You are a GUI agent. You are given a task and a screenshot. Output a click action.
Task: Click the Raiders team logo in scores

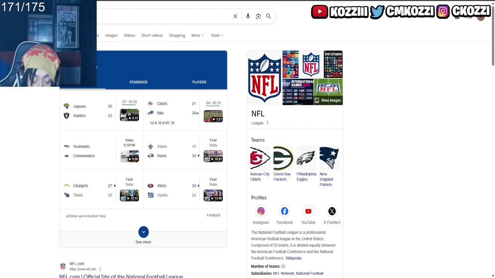pyautogui.click(x=67, y=115)
